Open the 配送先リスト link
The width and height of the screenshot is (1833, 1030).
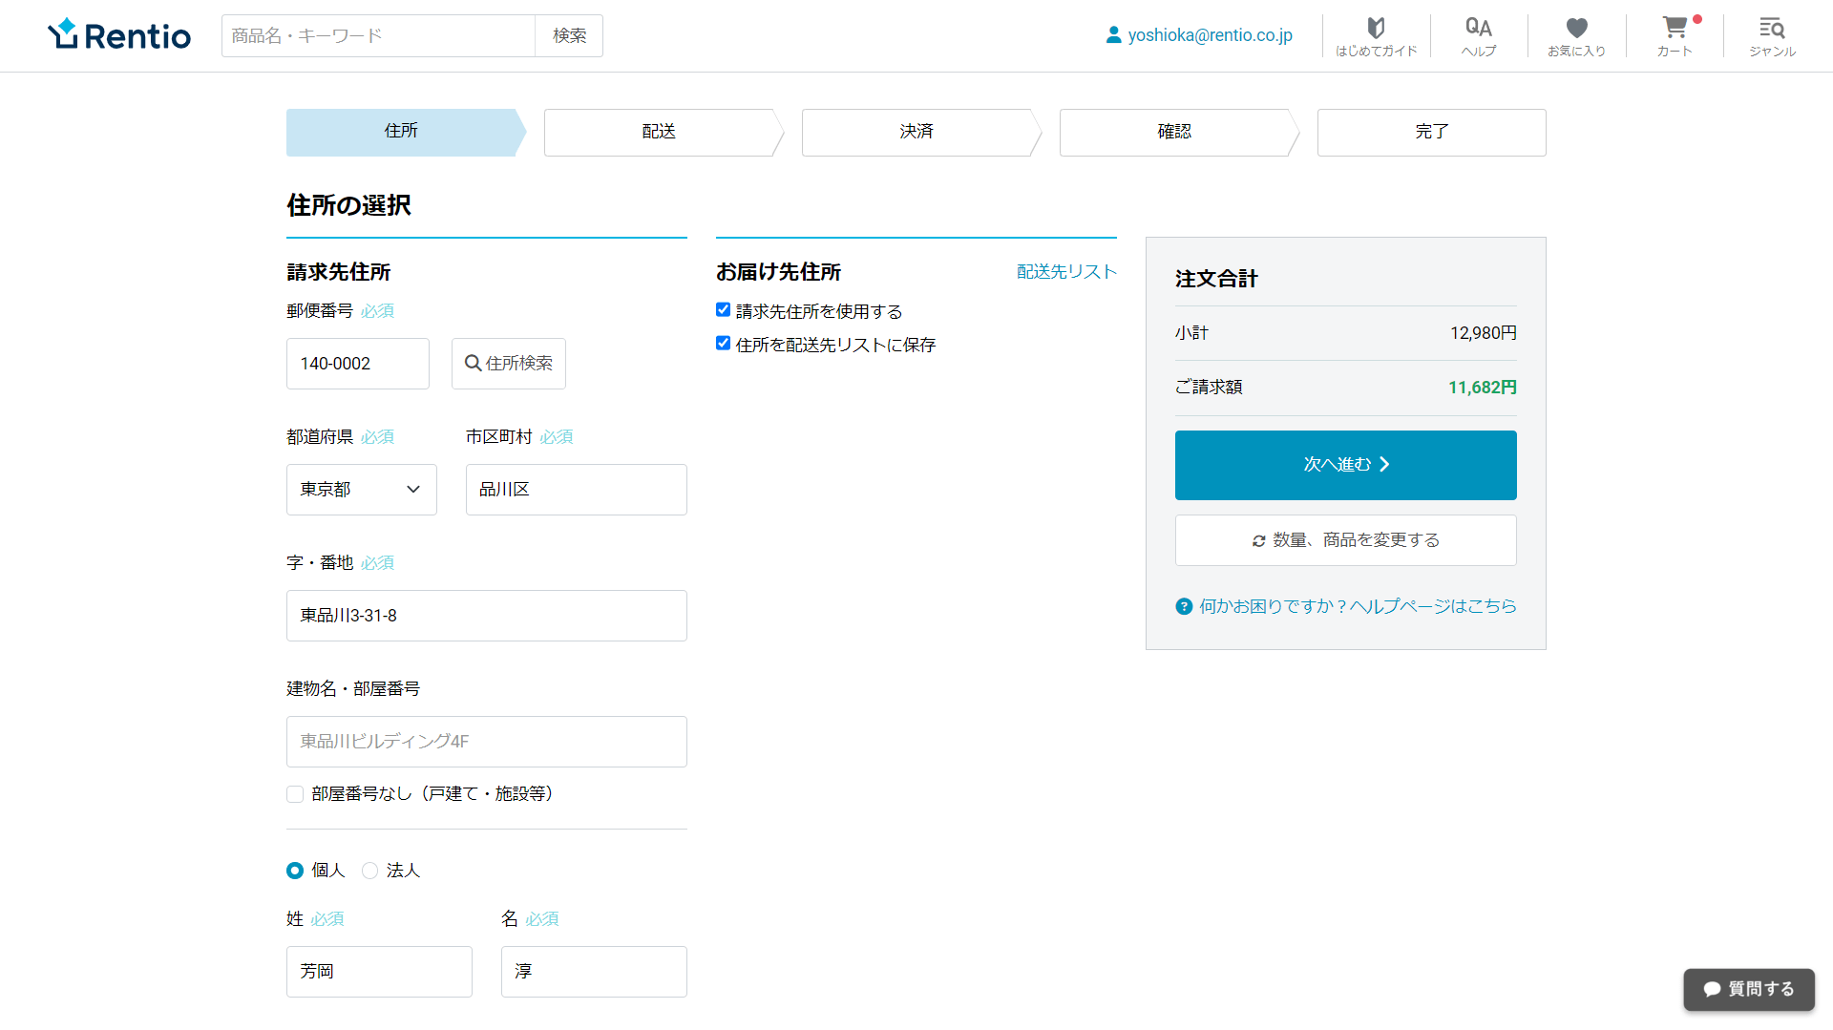(x=1066, y=272)
